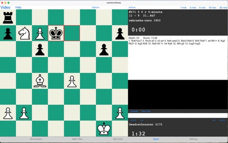Screen dimensions: 228x143
Task: Click the last move 31..Kd7 text
Action: point(149,16)
